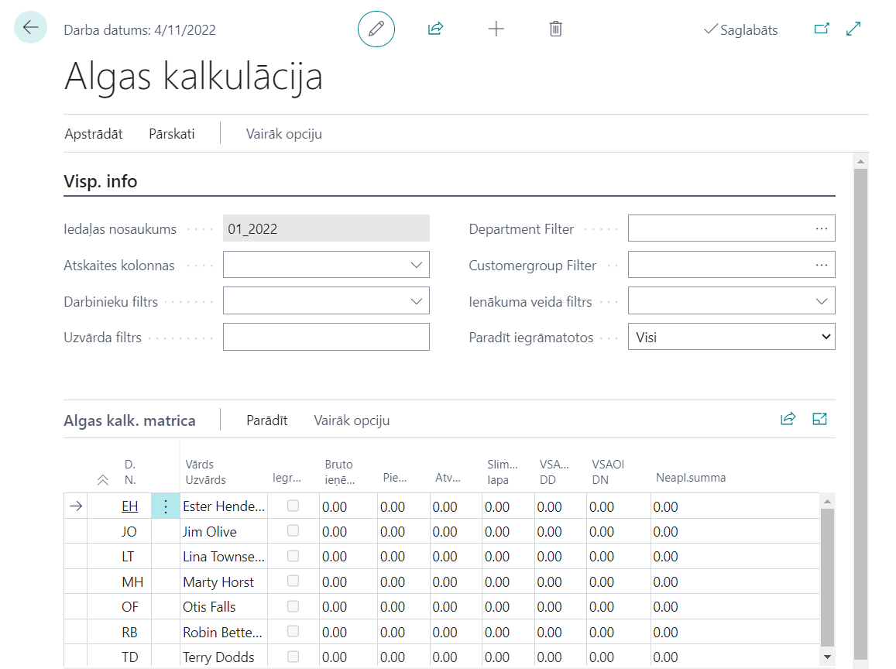Maximize the Algas kalk. matrica section

(x=820, y=420)
